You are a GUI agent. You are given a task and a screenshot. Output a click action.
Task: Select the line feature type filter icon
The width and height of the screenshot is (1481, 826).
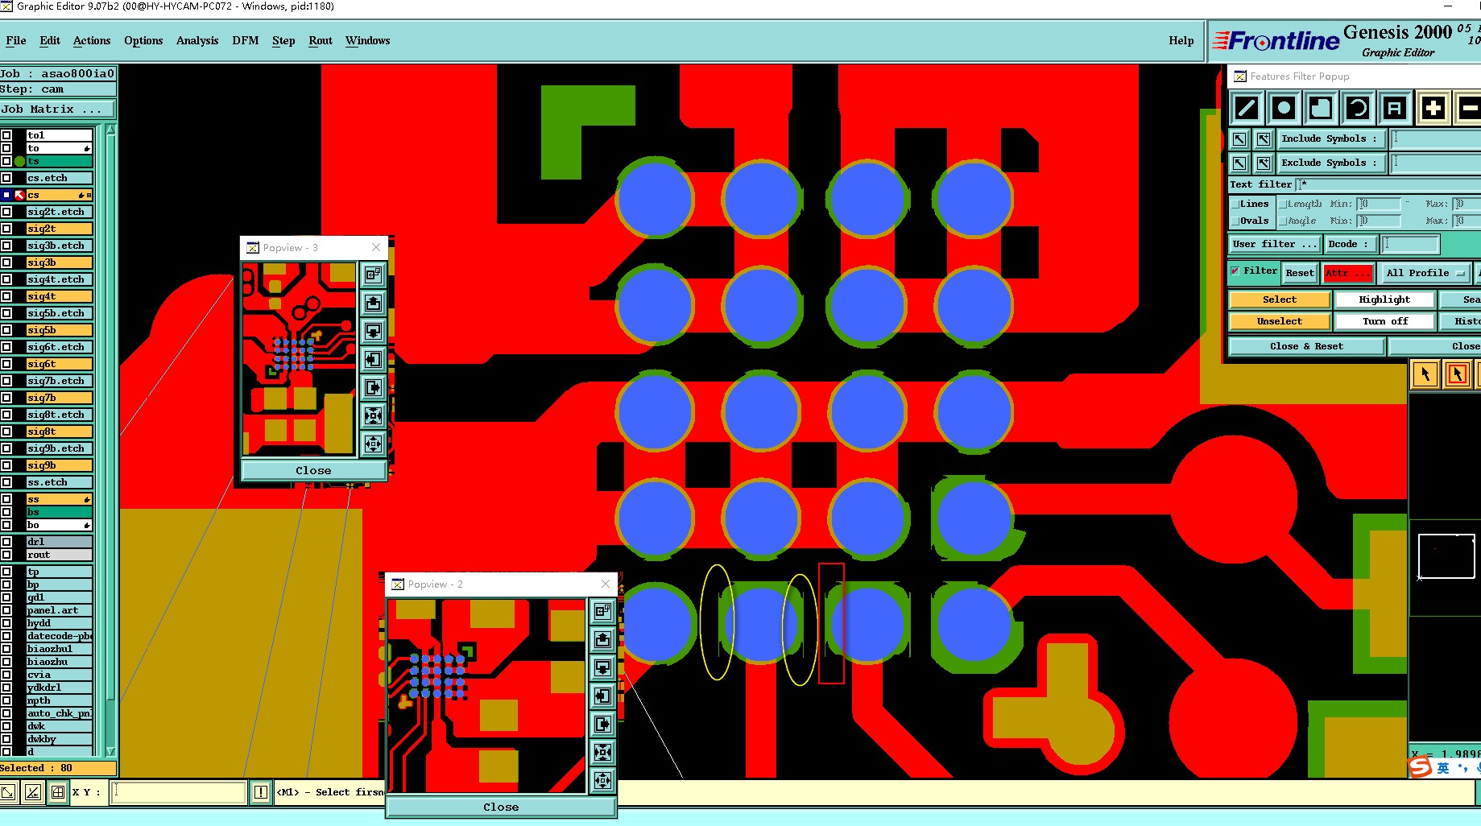(x=1247, y=108)
